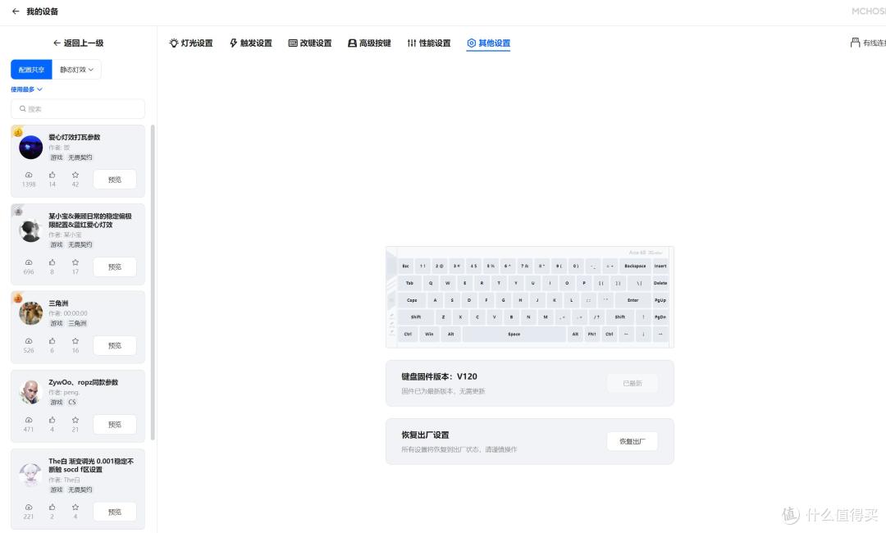Open the 三角洲 card avatar
This screenshot has height=533, width=886.
coord(30,313)
